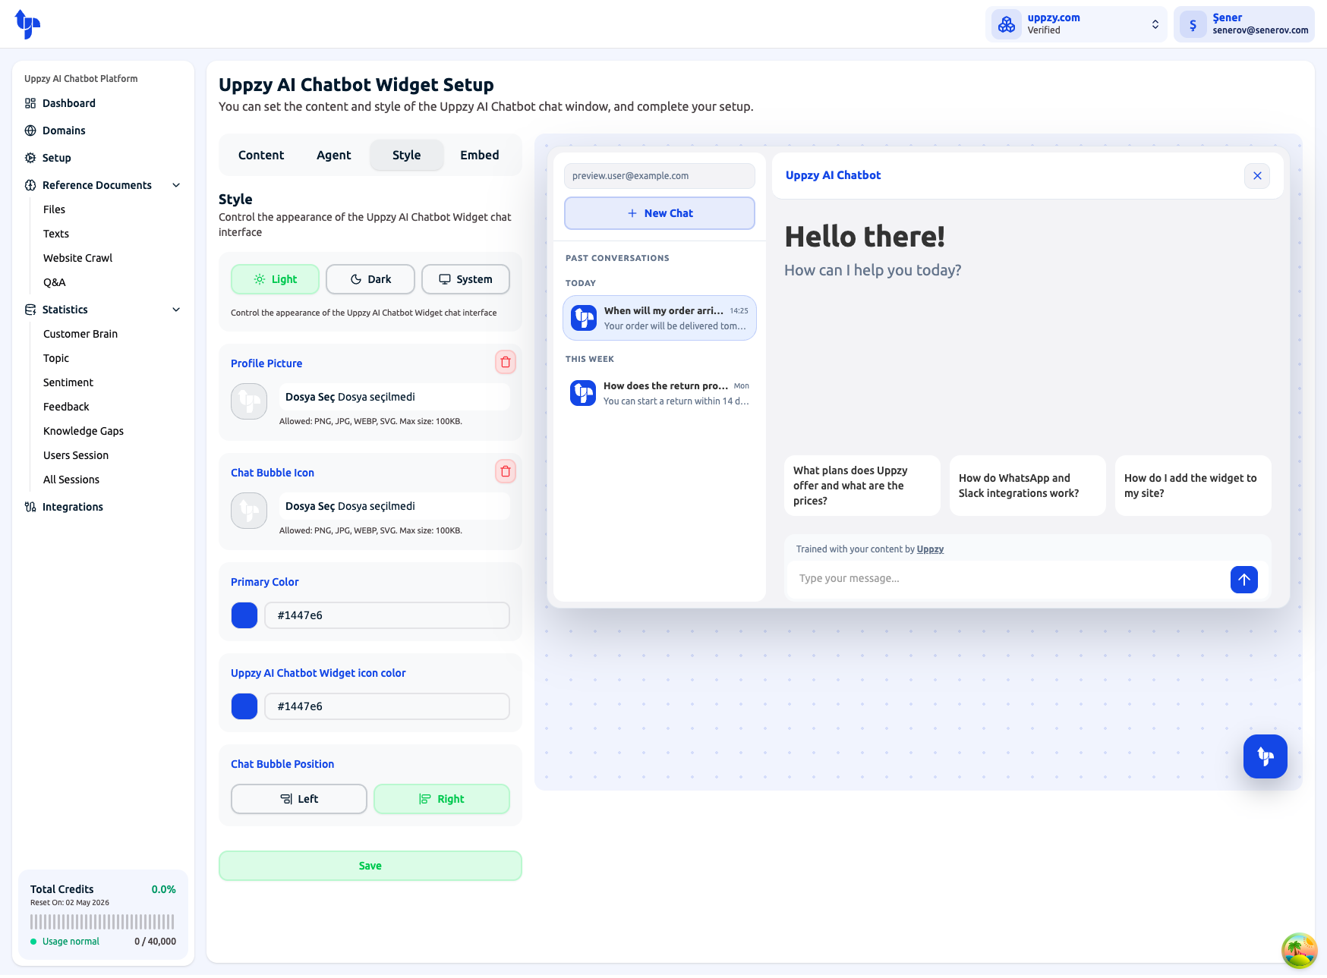
Task: Click the Statistics database icon
Action: click(30, 310)
